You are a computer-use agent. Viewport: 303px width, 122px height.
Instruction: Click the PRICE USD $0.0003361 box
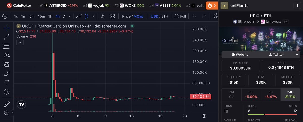pos(241,66)
